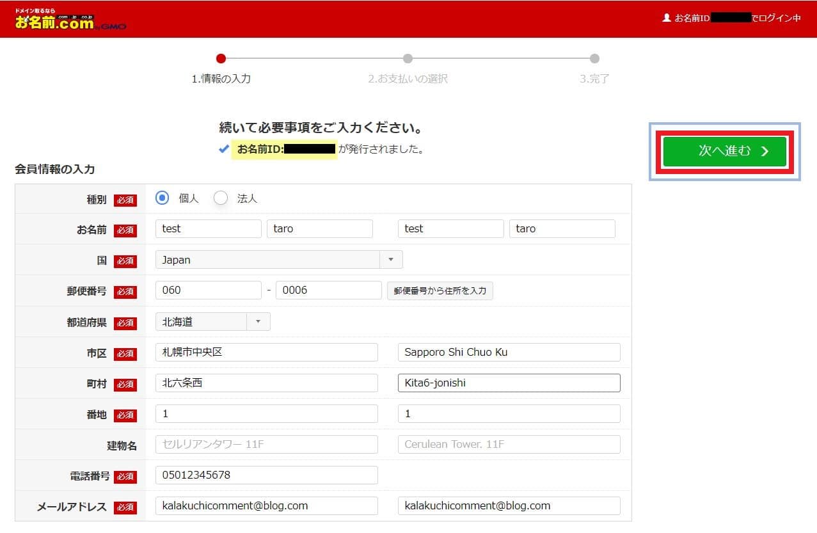This screenshot has width=817, height=533.
Task: Click the first メールアドレス input field
Action: (x=266, y=505)
